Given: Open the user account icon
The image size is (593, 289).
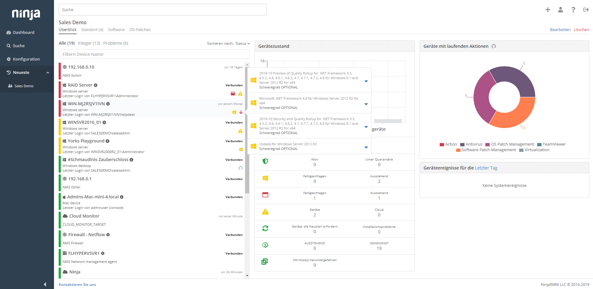Looking at the screenshot, I should click(x=560, y=10).
